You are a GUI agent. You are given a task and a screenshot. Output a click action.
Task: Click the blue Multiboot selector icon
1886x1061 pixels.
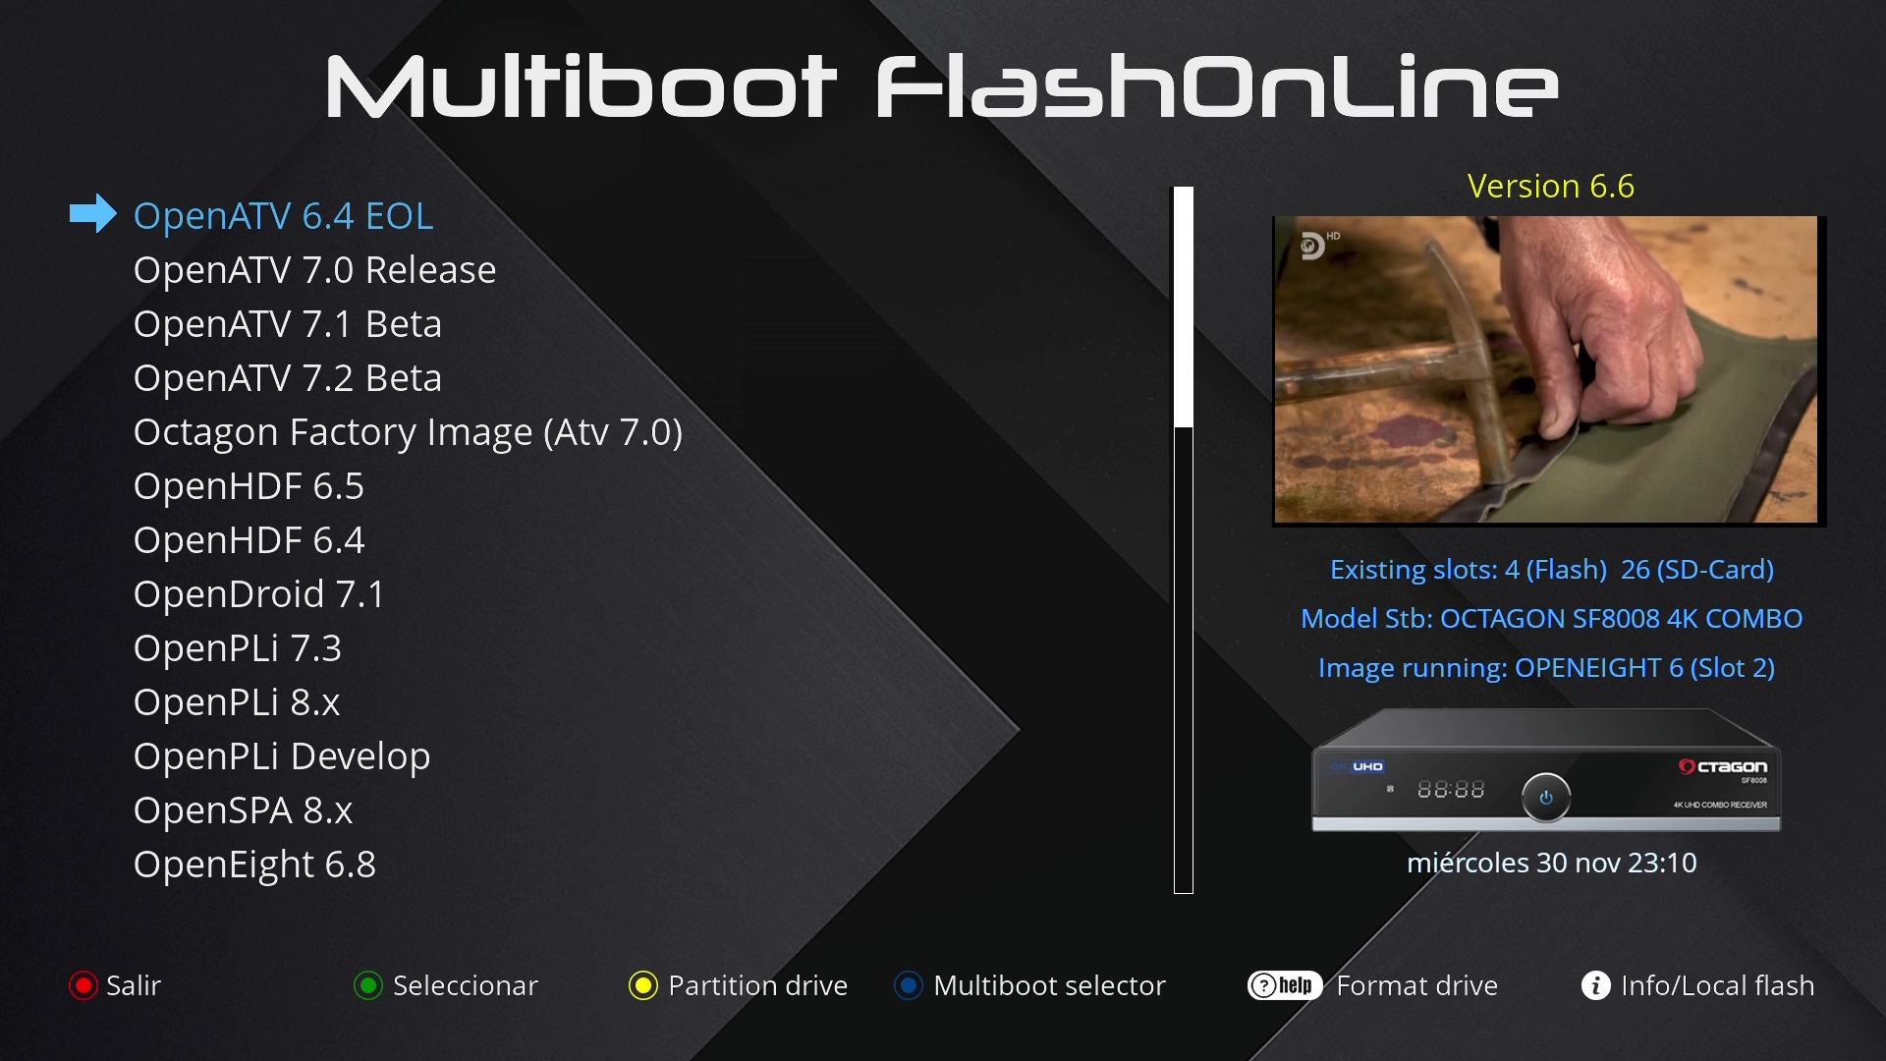pyautogui.click(x=909, y=985)
